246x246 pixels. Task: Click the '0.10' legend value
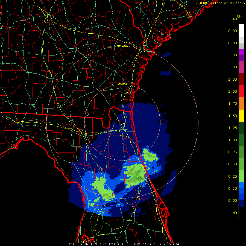tap(233, 189)
